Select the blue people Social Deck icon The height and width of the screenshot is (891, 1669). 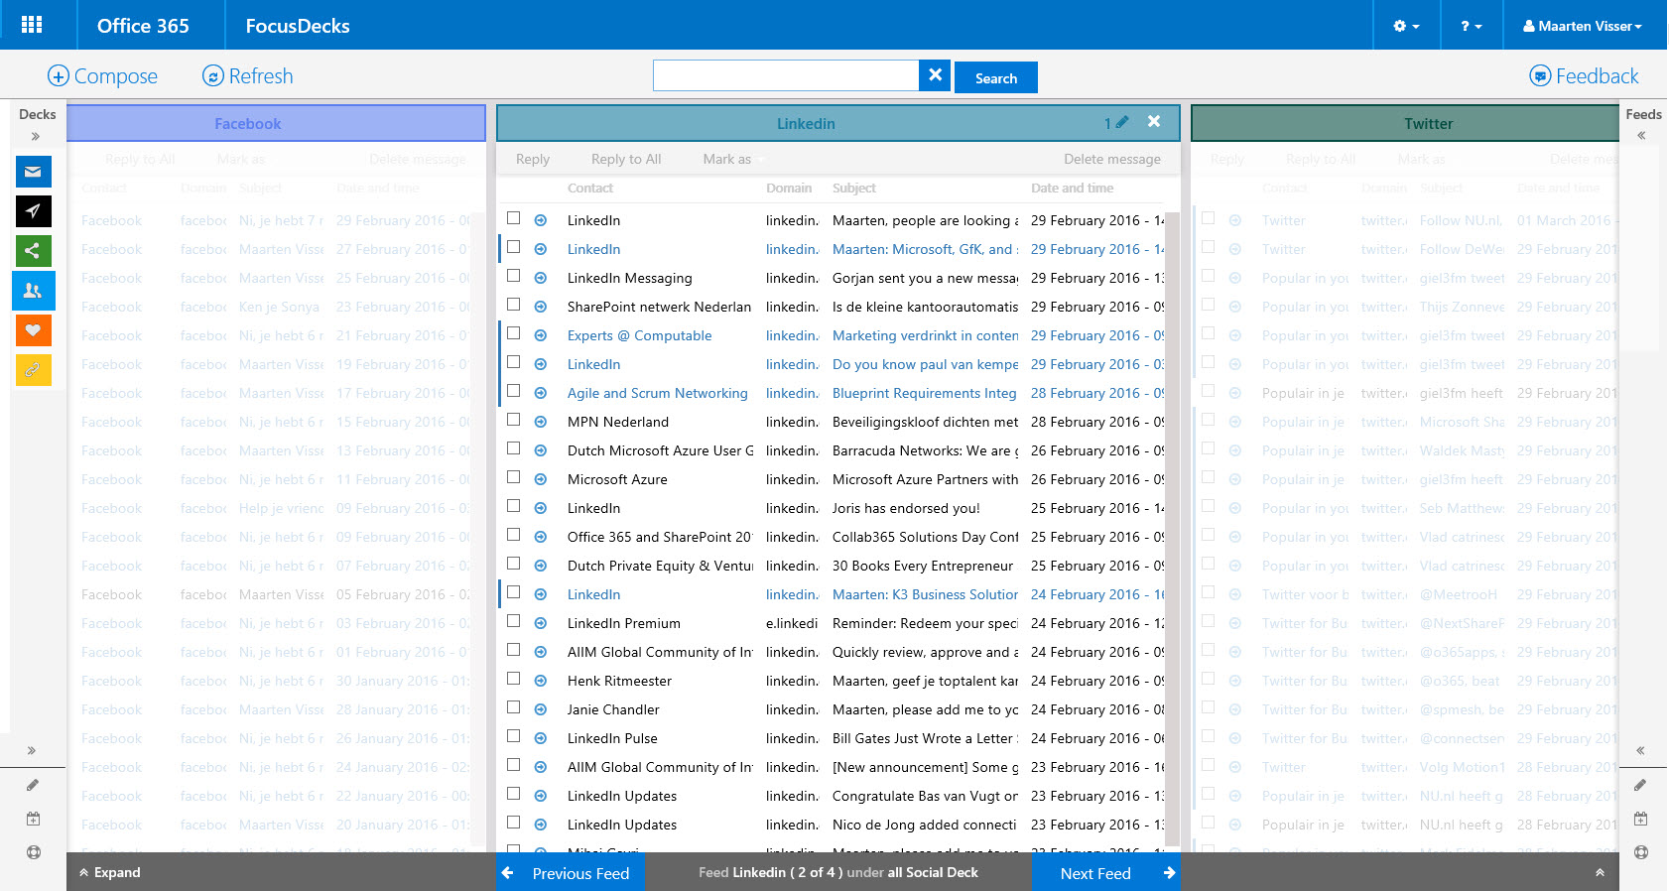click(33, 291)
